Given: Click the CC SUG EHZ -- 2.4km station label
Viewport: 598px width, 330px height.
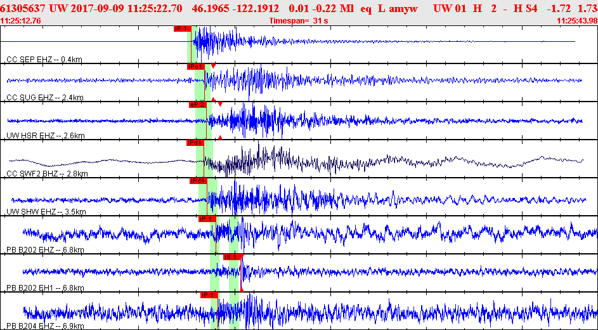Looking at the screenshot, I should (x=45, y=98).
